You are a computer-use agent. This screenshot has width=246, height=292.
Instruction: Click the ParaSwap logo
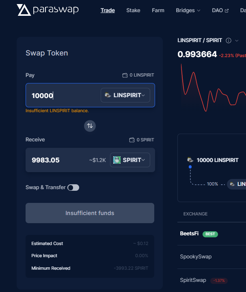(x=47, y=10)
